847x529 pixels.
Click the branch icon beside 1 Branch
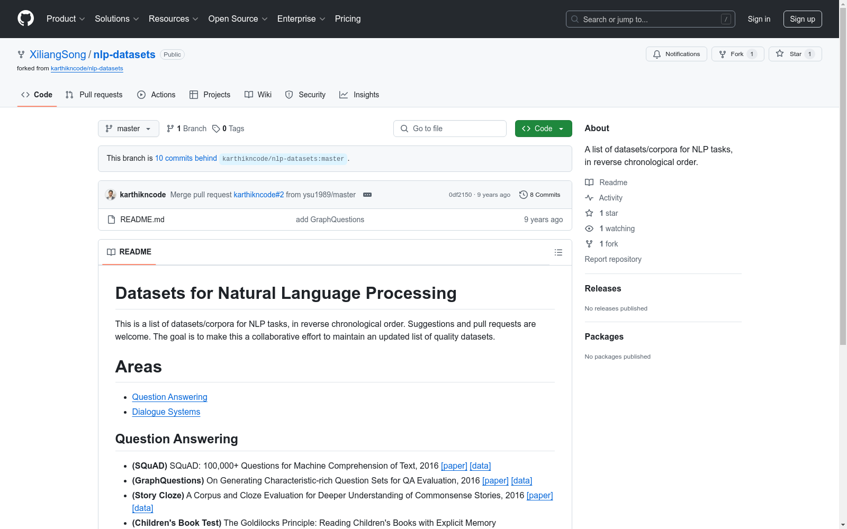tap(170, 129)
